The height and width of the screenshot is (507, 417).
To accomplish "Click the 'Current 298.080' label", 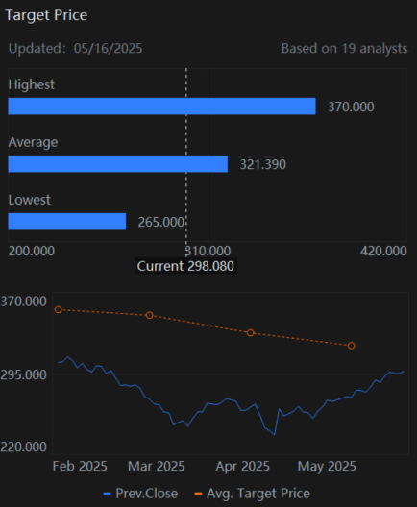I will tap(185, 266).
